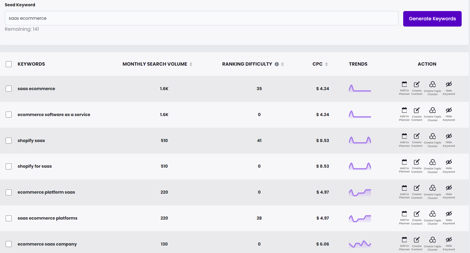The image size is (470, 253).
Task: Add 'ecommerce platform saas' to planner
Action: 404,192
